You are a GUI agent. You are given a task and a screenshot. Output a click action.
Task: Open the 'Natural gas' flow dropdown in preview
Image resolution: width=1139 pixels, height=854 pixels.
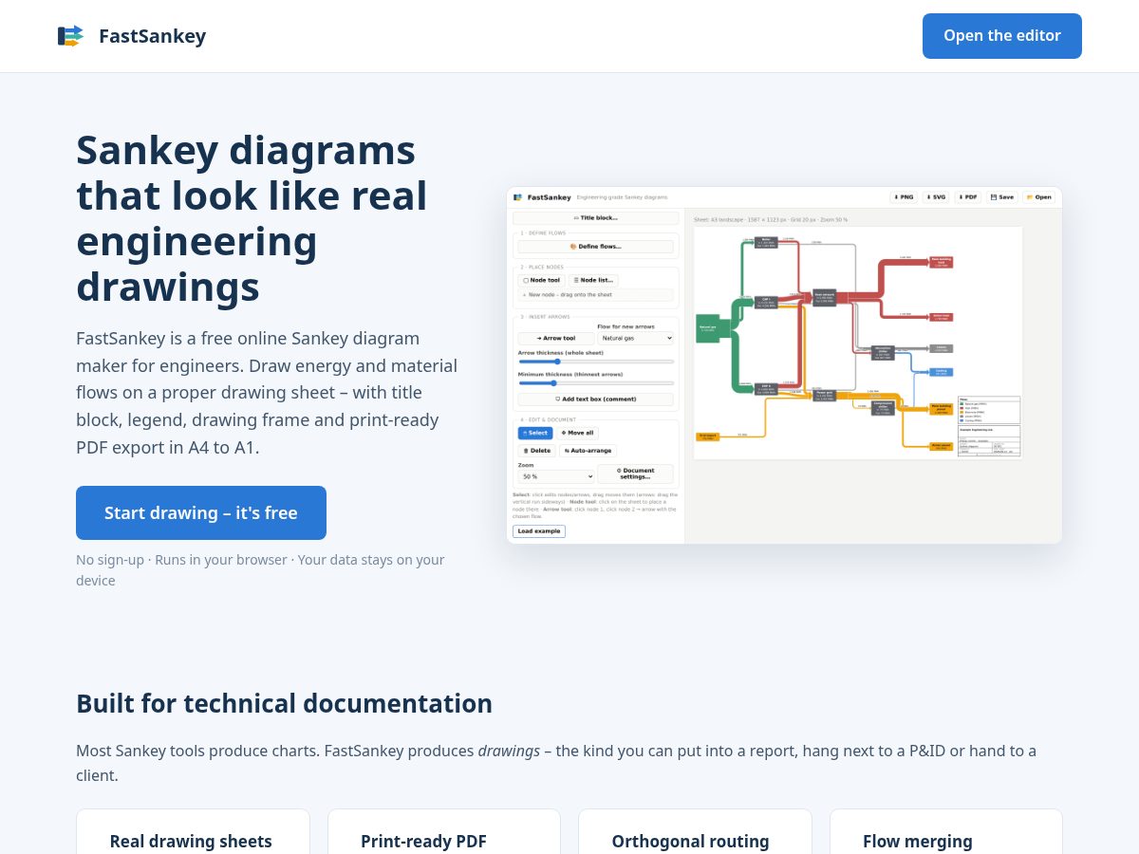coord(636,338)
